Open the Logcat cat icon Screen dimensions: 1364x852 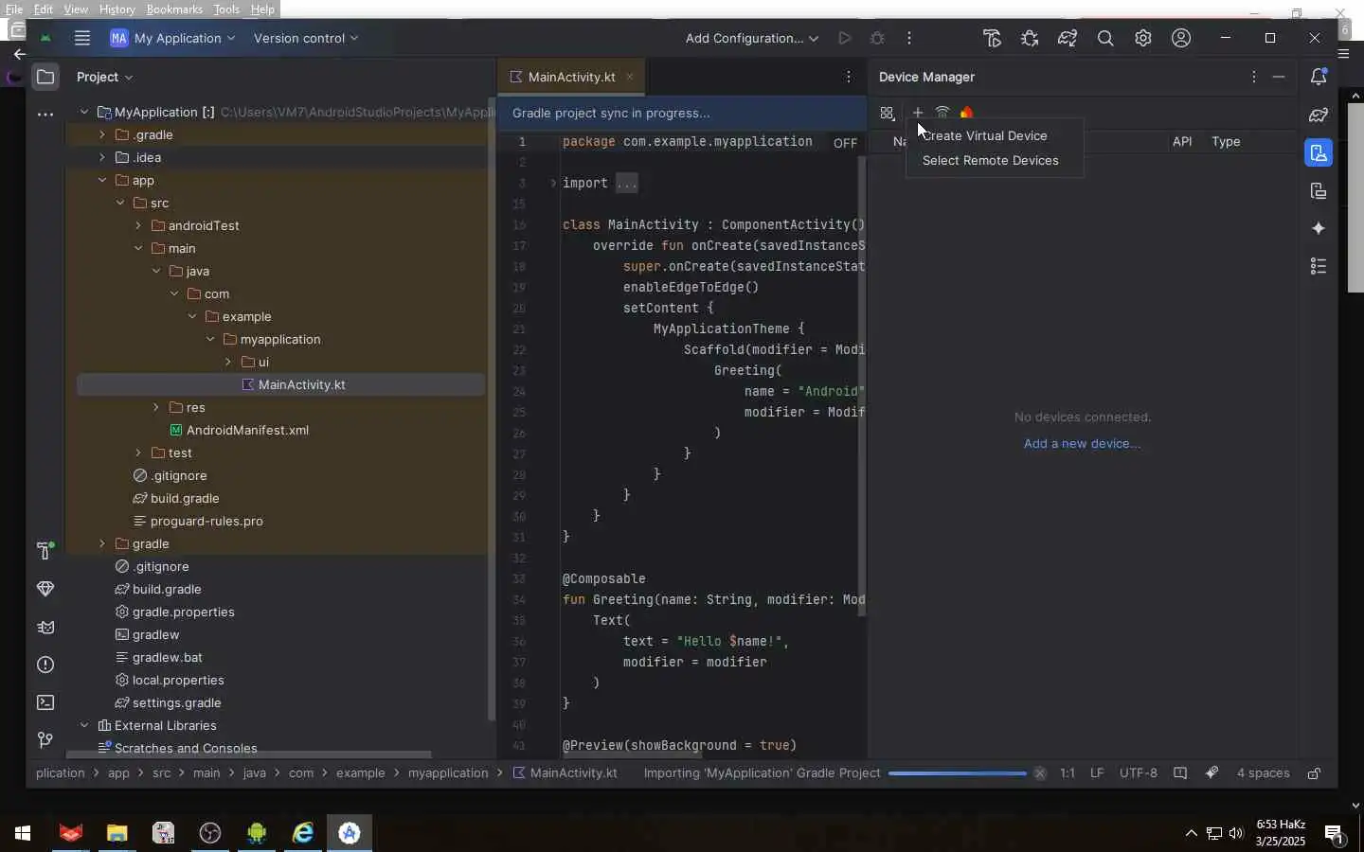tap(45, 627)
